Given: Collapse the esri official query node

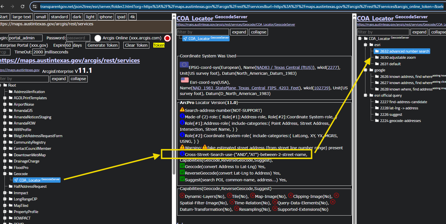Looking at the screenshot, I should pyautogui.click(x=365, y=95).
